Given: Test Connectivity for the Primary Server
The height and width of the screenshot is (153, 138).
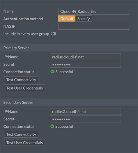Looking at the screenshot, I should [x=21, y=80].
